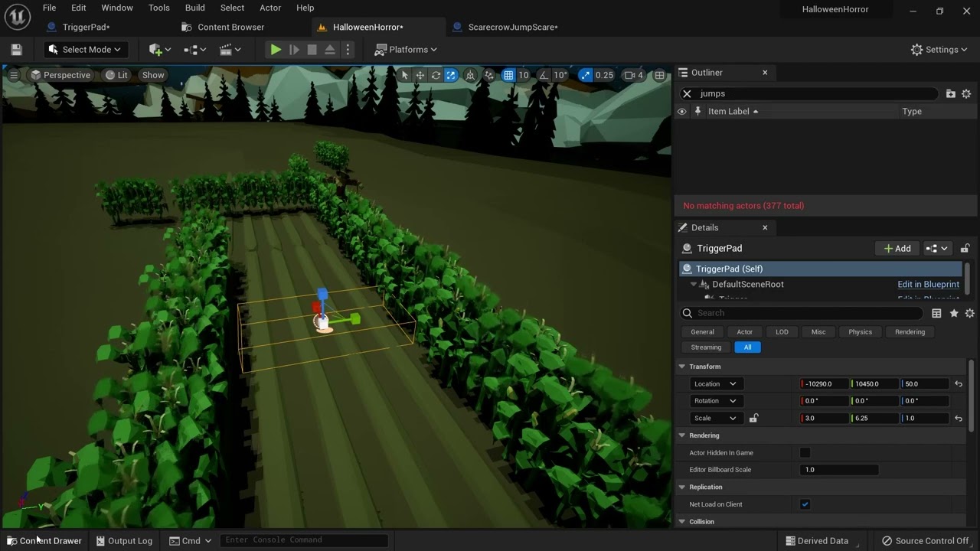This screenshot has height=551, width=980.
Task: Open the play options three-dot menu
Action: pos(348,50)
